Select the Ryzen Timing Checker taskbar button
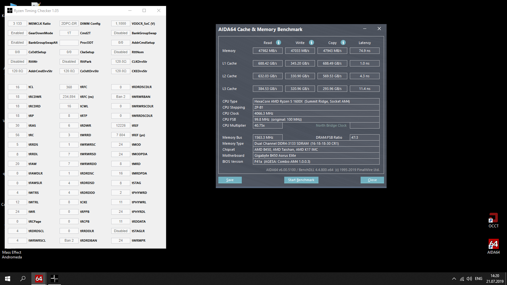 click(x=54, y=279)
